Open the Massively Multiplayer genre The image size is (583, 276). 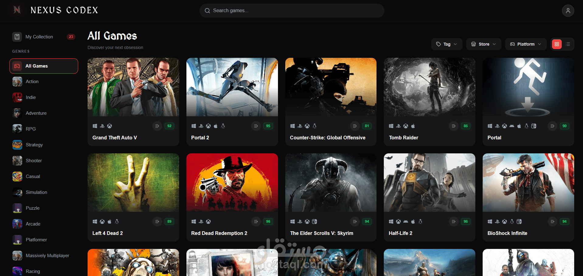(x=44, y=256)
